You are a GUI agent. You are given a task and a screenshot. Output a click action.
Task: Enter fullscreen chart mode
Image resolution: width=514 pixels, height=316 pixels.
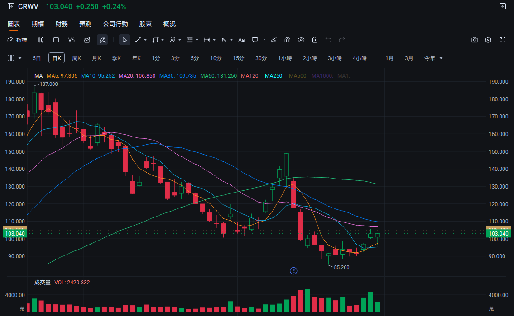(x=502, y=40)
